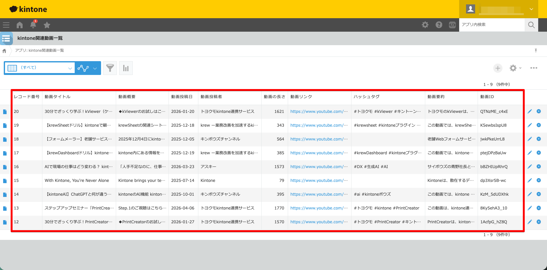
Task: Select hashtag cell '#DX #生成AI #AI'
Action: (371, 167)
